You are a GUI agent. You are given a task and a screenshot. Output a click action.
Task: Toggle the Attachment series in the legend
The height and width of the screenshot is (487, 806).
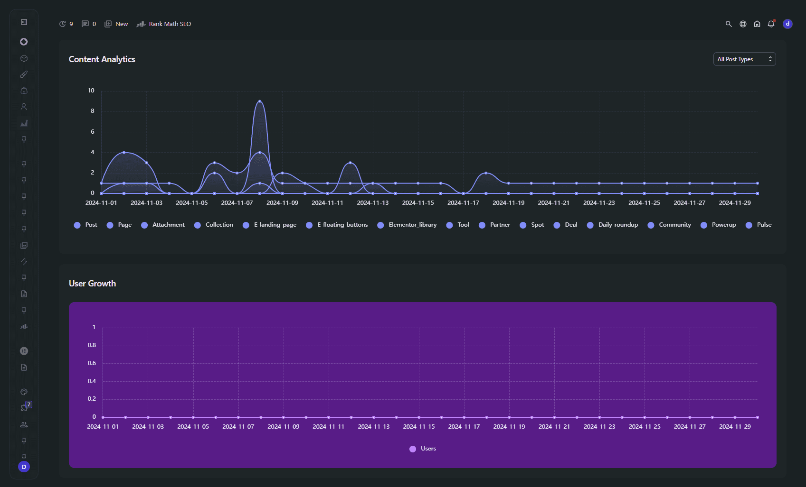[163, 225]
